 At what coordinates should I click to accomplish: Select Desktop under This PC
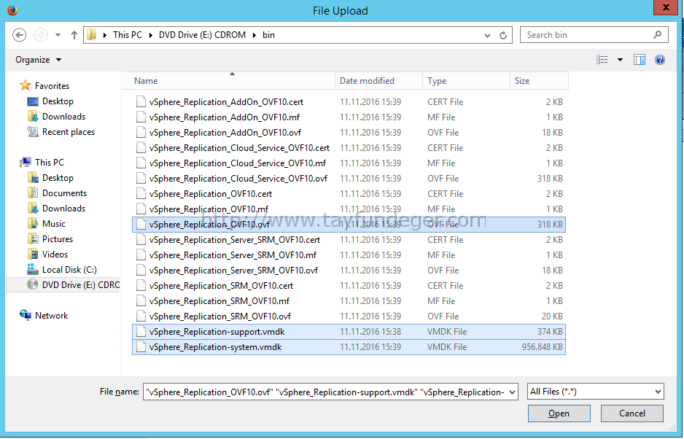click(50, 178)
